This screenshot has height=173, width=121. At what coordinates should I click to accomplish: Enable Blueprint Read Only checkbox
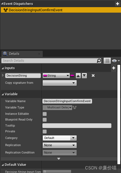[x=45, y=120]
